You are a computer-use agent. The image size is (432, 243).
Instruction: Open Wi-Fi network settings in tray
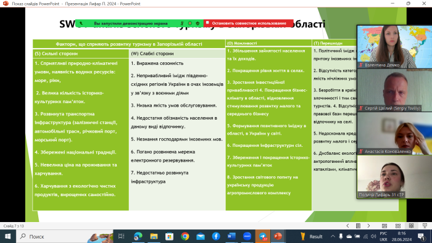365,236
